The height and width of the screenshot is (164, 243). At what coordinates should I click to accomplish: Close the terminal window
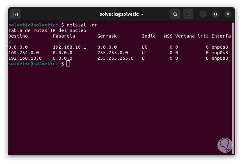pyautogui.click(x=228, y=14)
